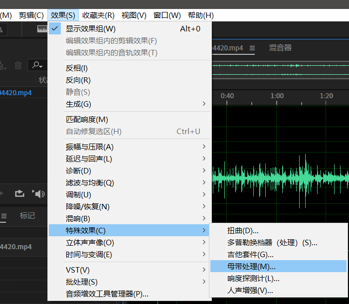
Task: Open editor tab hamburger menu beside .mp4 title
Action: tap(252, 48)
